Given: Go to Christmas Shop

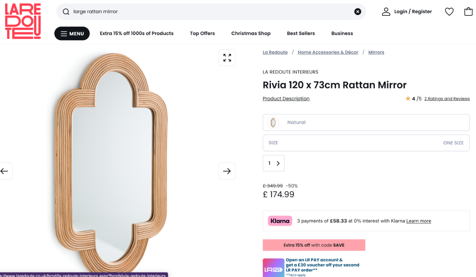Looking at the screenshot, I should point(251,34).
